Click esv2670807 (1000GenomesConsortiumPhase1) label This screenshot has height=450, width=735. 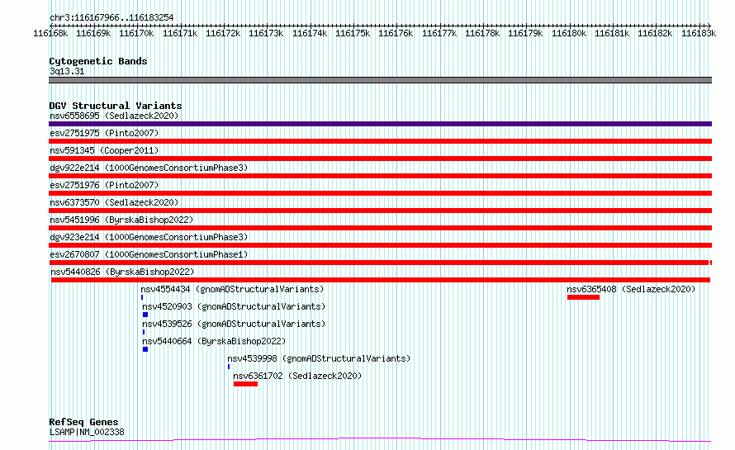coord(149,254)
